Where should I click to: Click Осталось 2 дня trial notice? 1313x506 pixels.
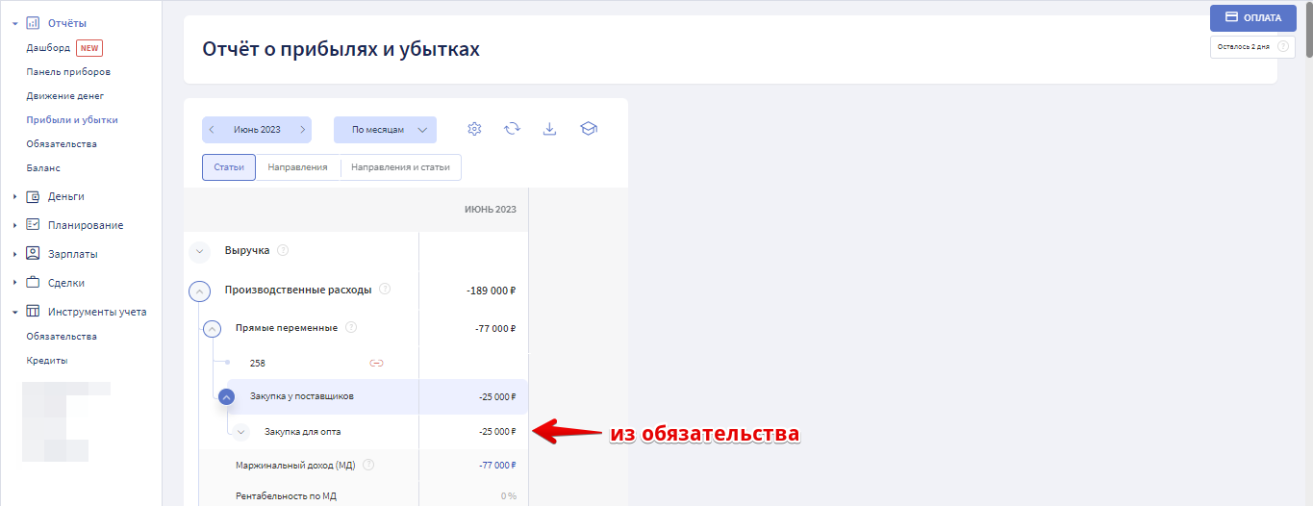pyautogui.click(x=1244, y=46)
